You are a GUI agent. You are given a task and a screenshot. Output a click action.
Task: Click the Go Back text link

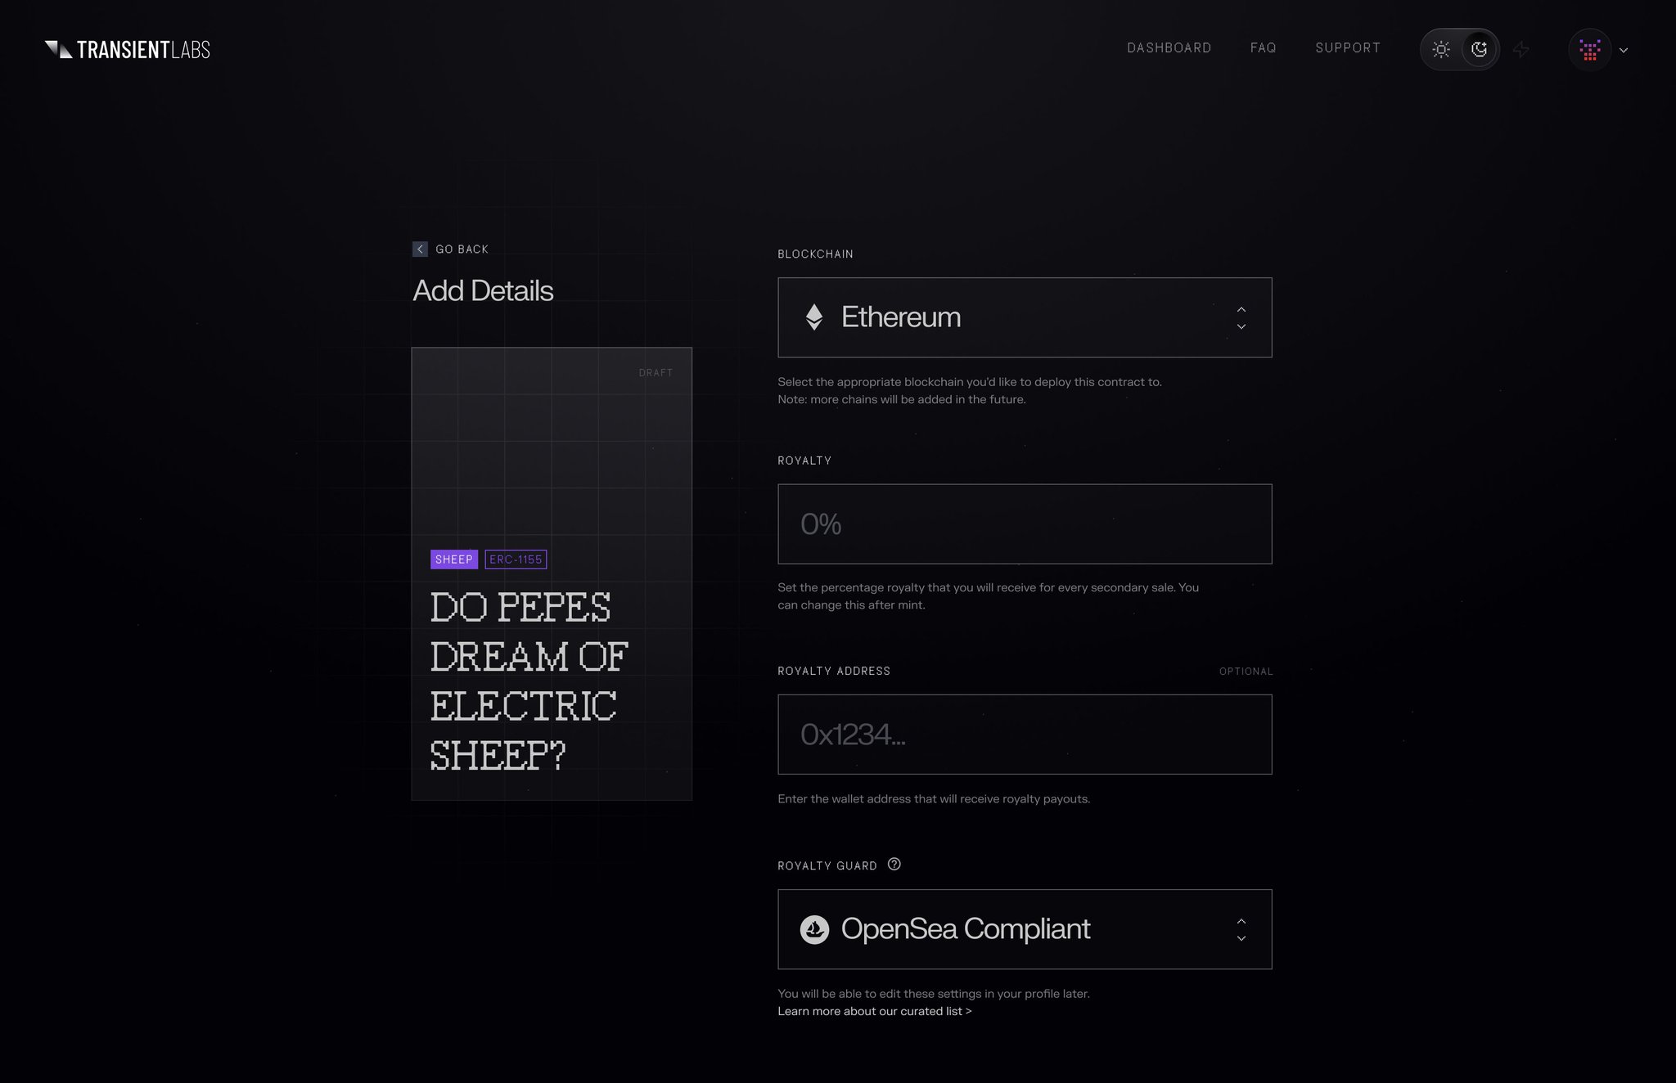point(462,249)
